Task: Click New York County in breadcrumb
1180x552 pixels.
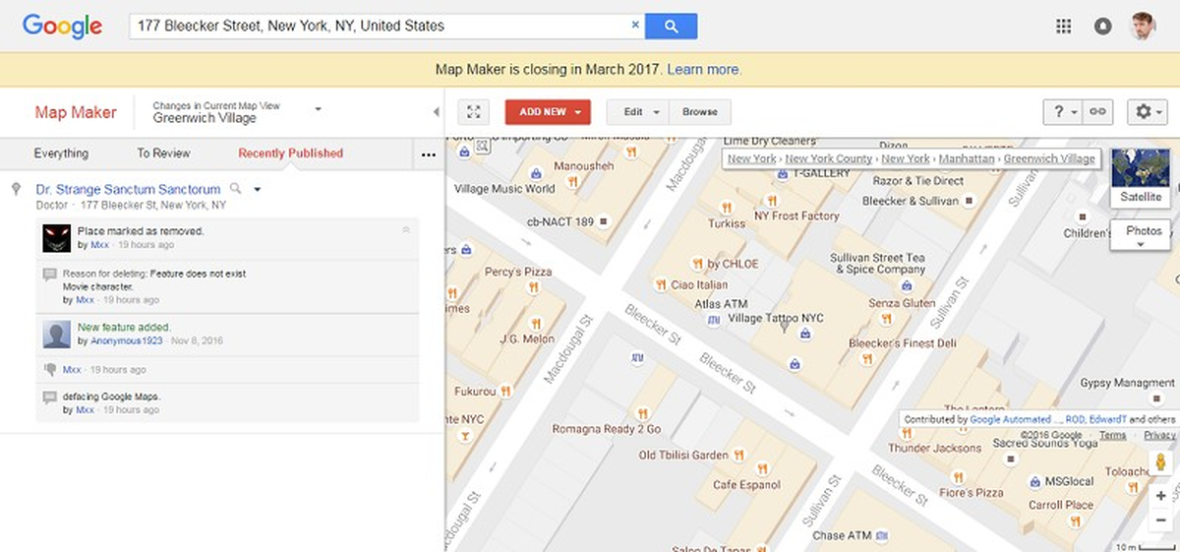Action: [828, 158]
